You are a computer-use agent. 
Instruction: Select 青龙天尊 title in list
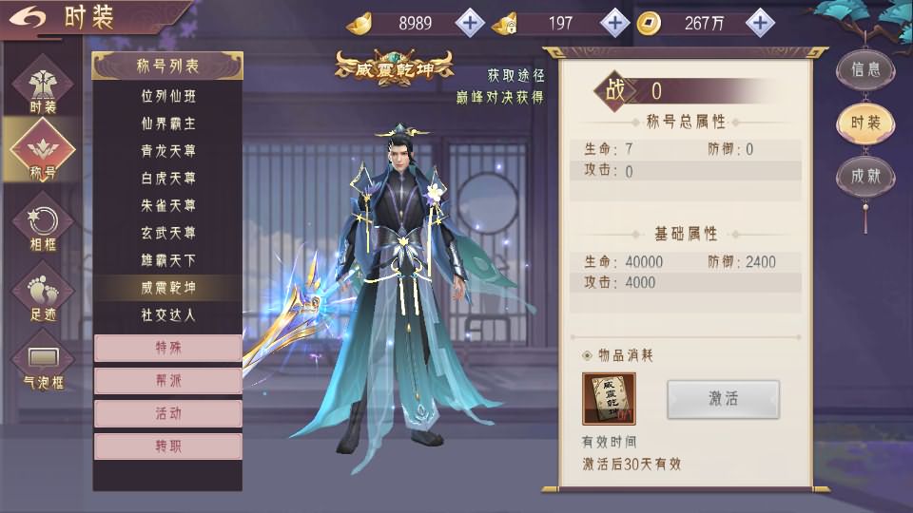(167, 151)
